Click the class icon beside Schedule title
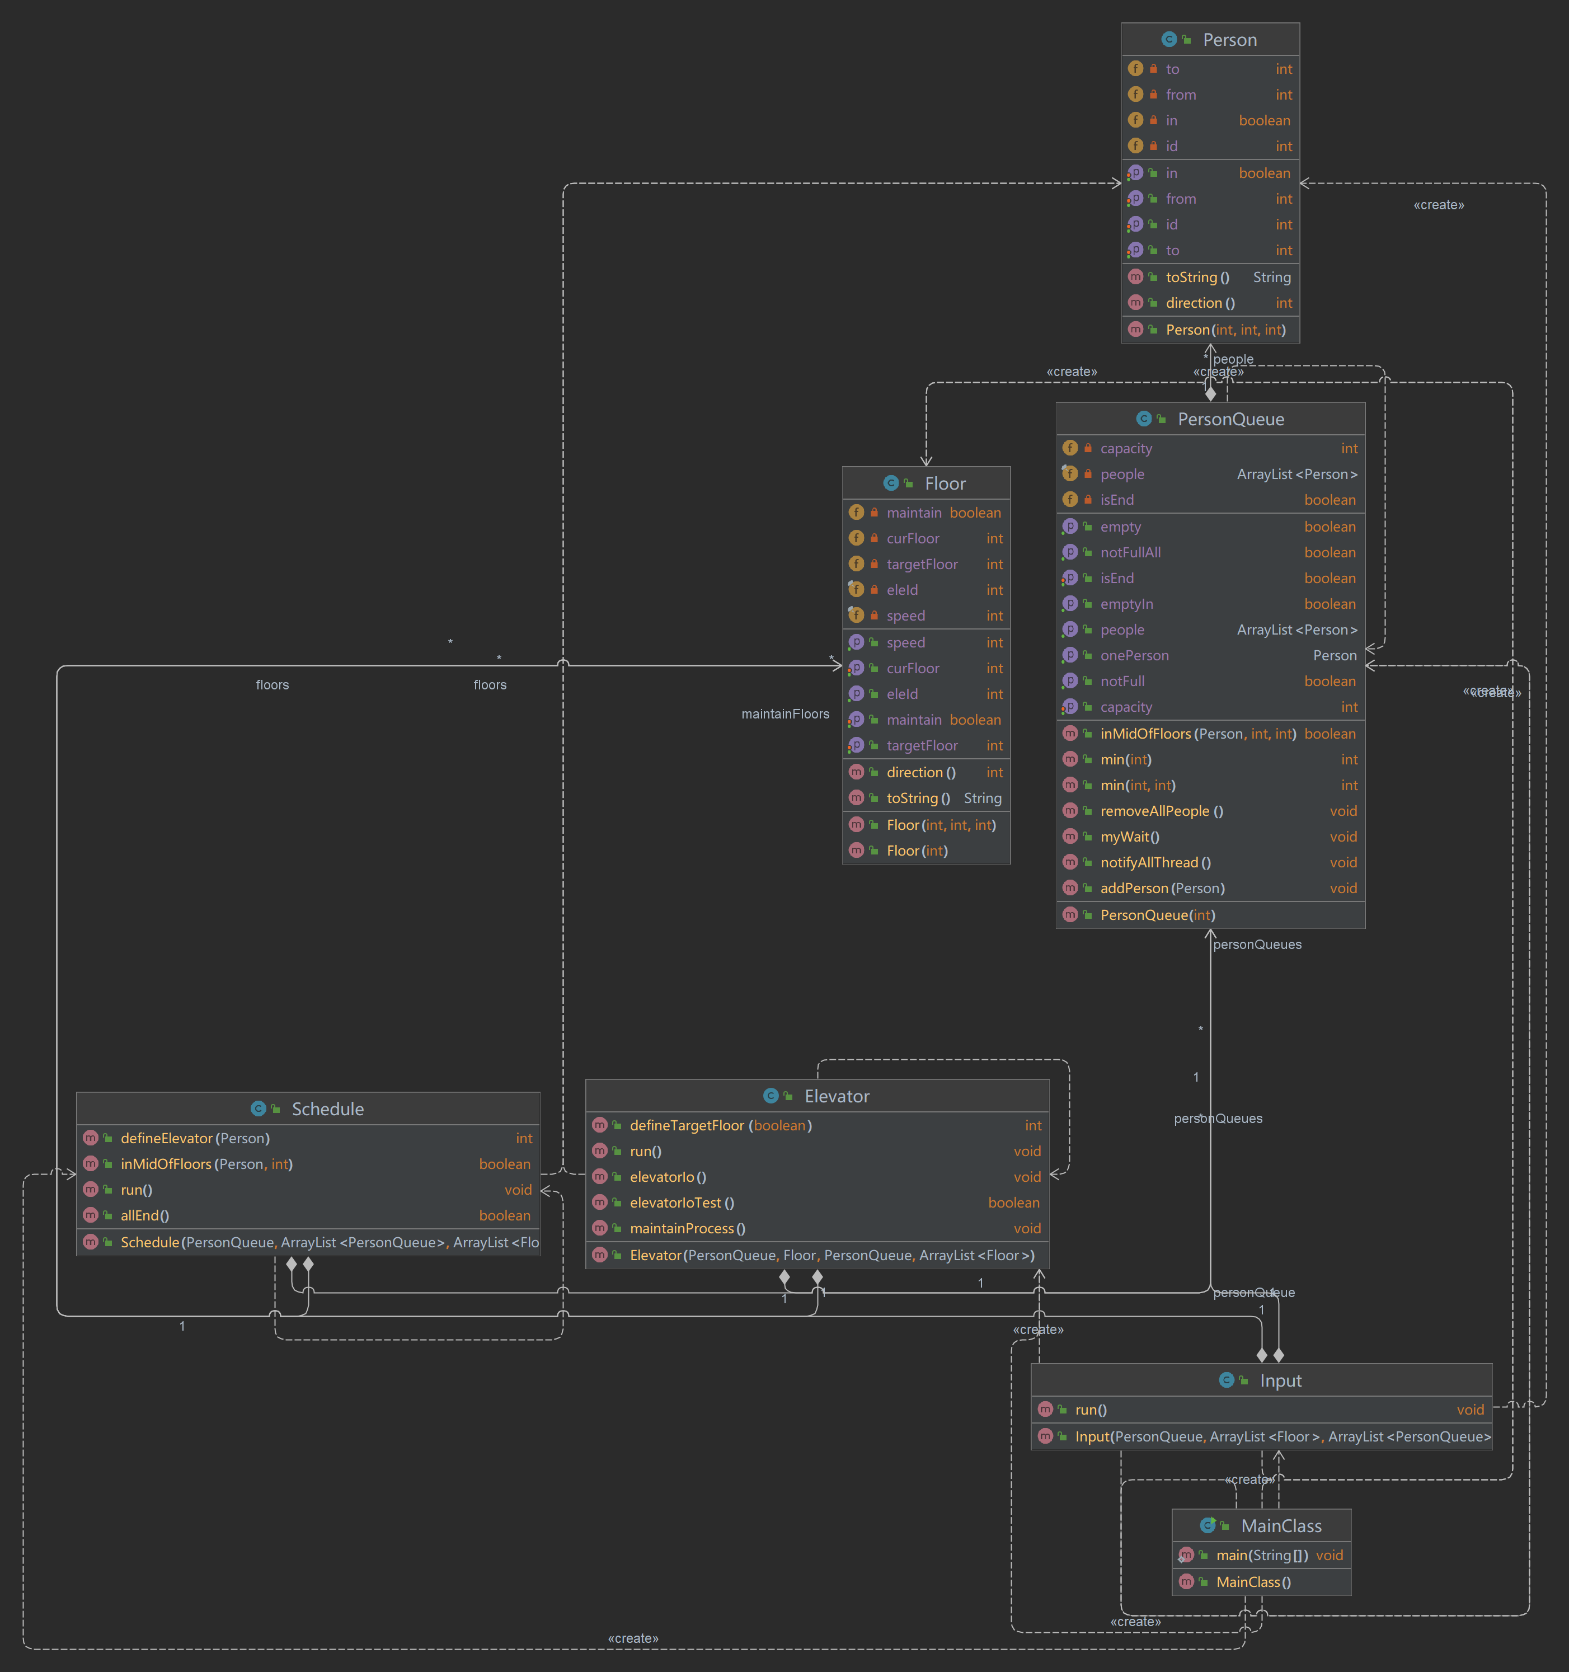 (x=258, y=1109)
